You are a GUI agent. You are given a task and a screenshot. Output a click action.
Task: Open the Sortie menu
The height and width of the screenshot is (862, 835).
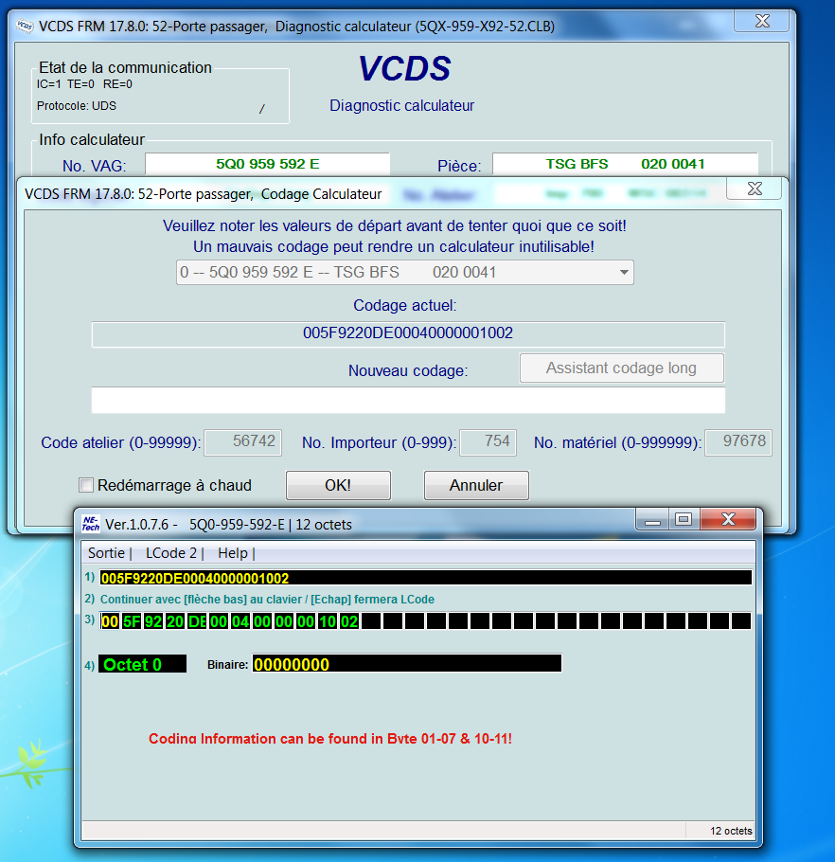tap(106, 553)
